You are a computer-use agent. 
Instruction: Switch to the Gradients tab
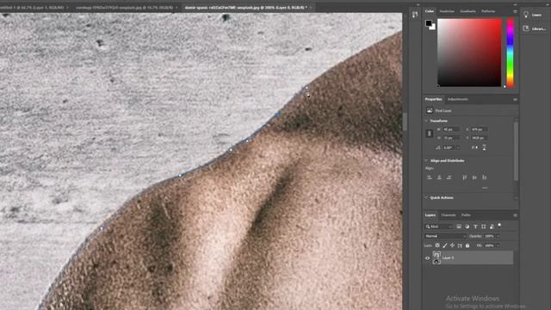(x=467, y=11)
